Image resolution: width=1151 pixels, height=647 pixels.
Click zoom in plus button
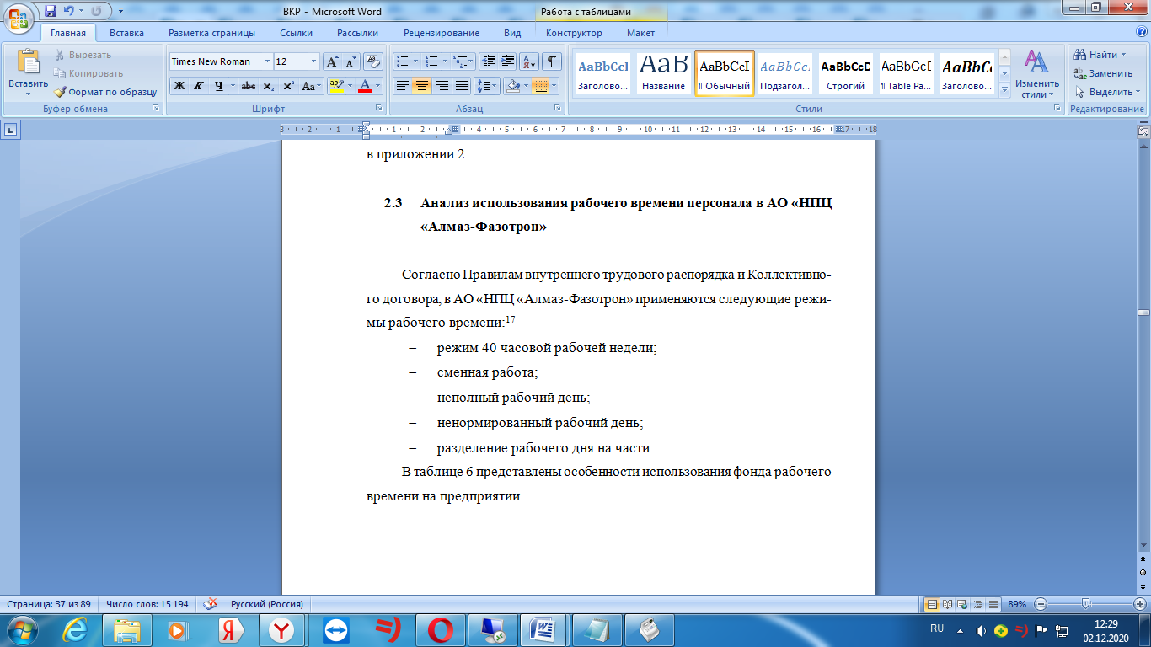tap(1140, 604)
